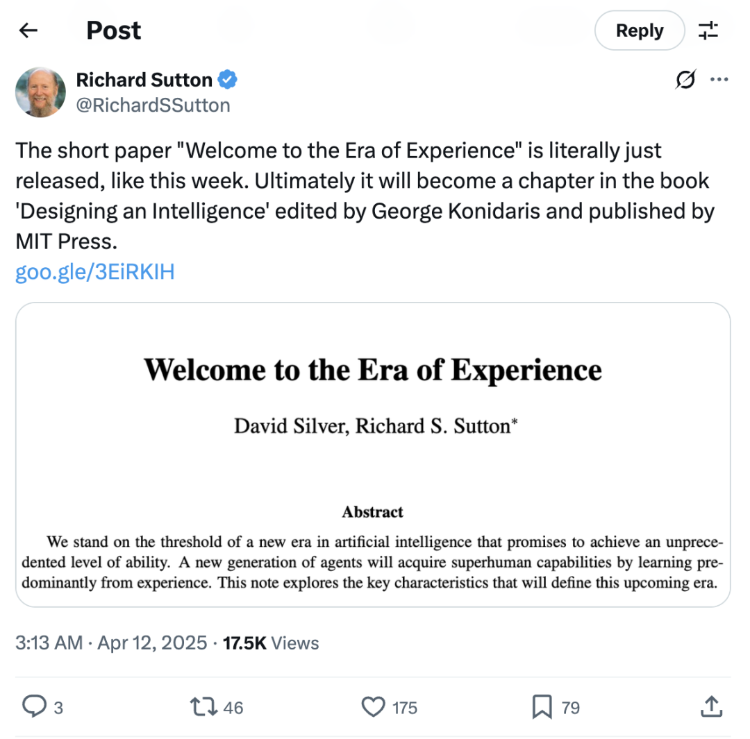Share the post via upload icon
The width and height of the screenshot is (750, 739).
[710, 707]
